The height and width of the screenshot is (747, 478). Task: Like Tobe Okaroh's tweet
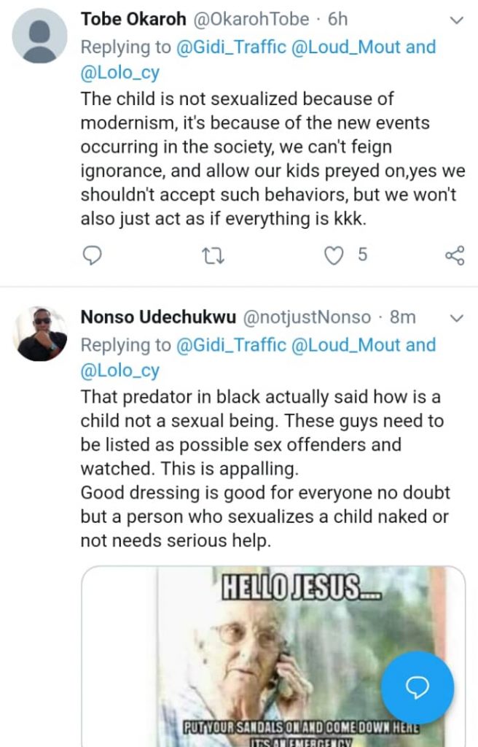click(x=334, y=255)
